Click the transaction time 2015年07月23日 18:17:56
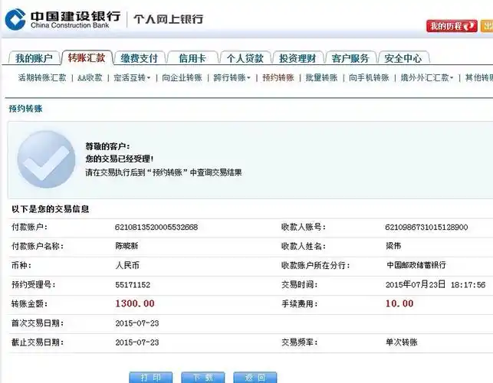The image size is (493, 383). pyautogui.click(x=435, y=285)
